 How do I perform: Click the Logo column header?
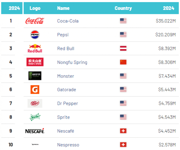(x=35, y=8)
